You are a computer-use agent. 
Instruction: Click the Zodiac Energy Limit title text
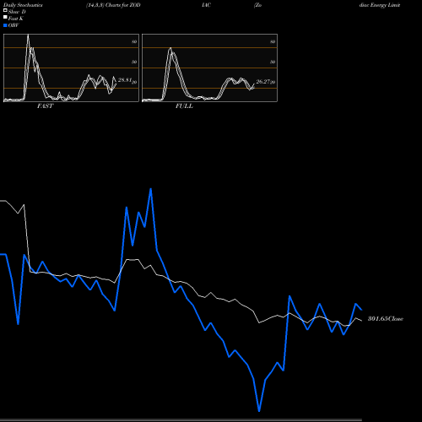click(380, 5)
